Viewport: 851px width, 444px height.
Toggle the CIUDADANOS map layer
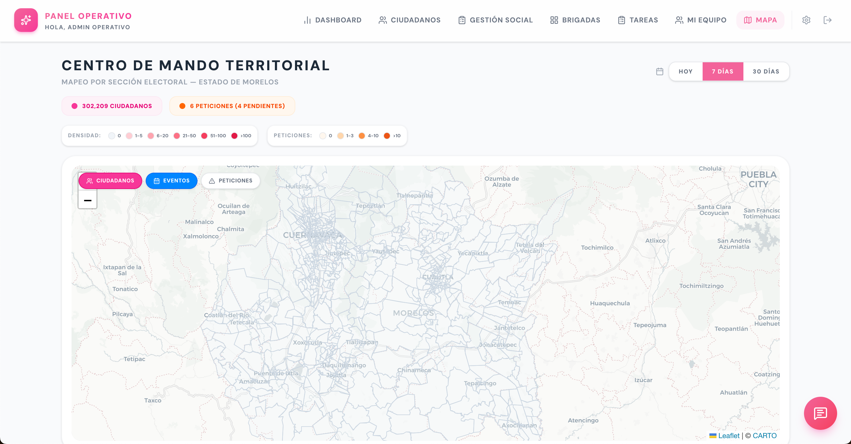click(110, 180)
